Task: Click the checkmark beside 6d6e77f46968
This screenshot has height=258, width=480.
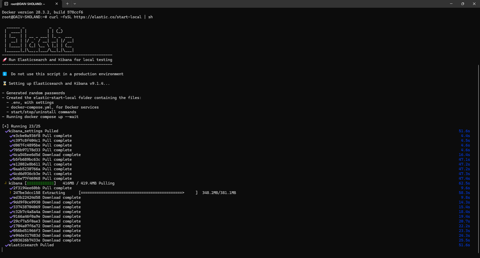Action: click(x=11, y=179)
